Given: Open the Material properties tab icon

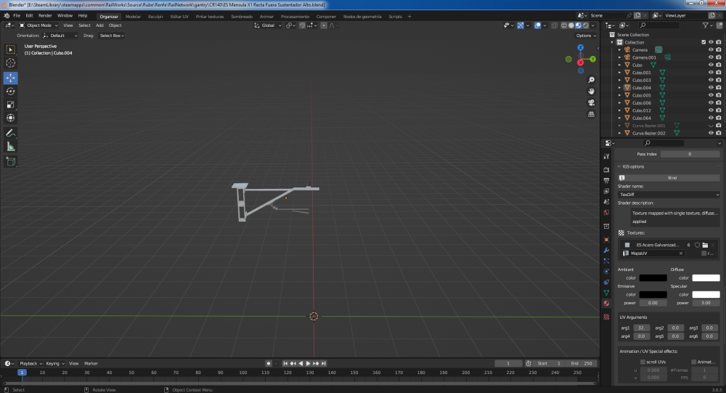Looking at the screenshot, I should pyautogui.click(x=606, y=303).
